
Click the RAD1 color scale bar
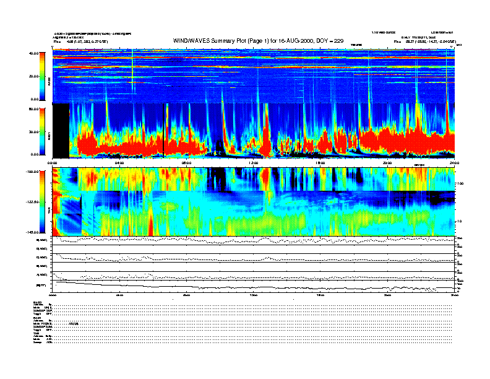point(42,131)
